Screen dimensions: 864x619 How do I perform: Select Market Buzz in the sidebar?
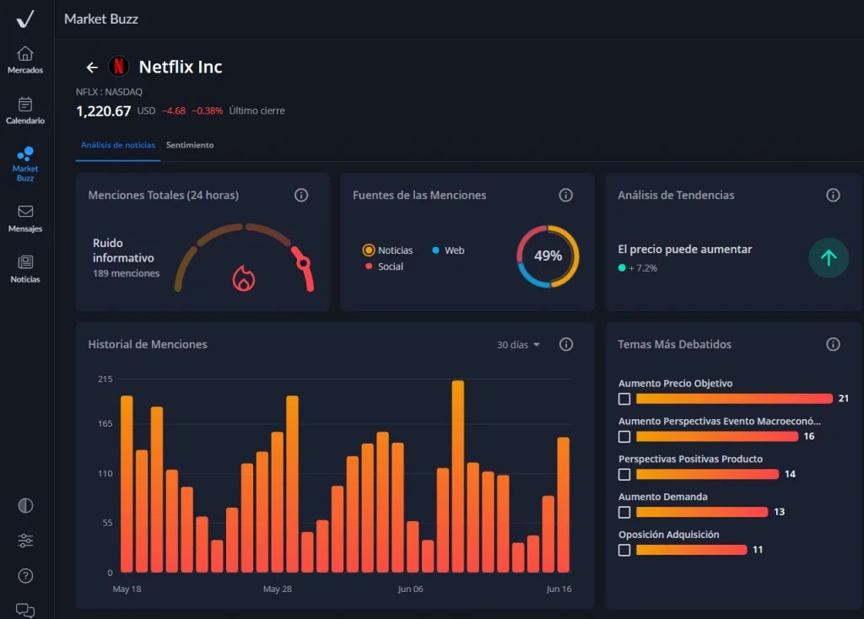tap(25, 164)
